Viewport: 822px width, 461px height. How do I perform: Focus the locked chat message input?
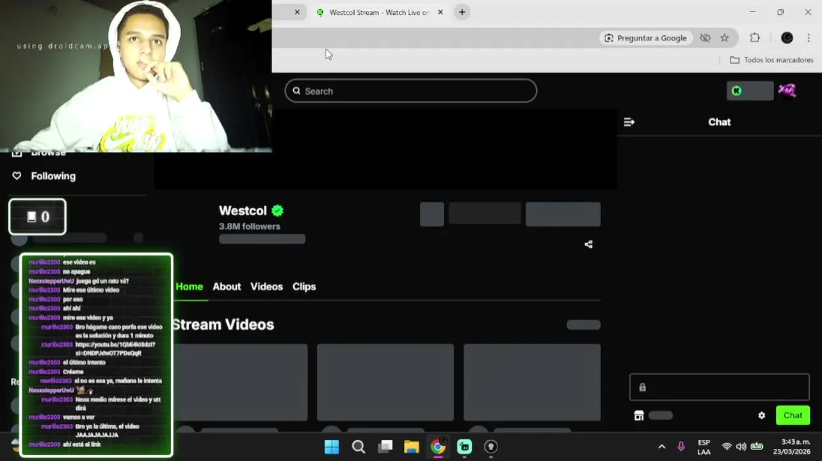[x=720, y=387]
